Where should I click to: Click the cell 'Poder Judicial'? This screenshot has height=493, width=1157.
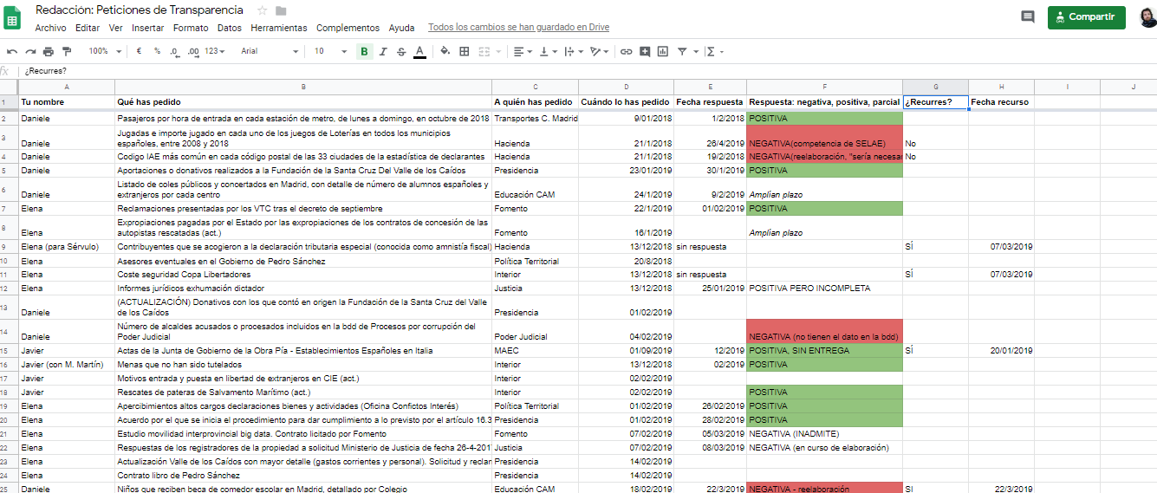click(x=536, y=332)
